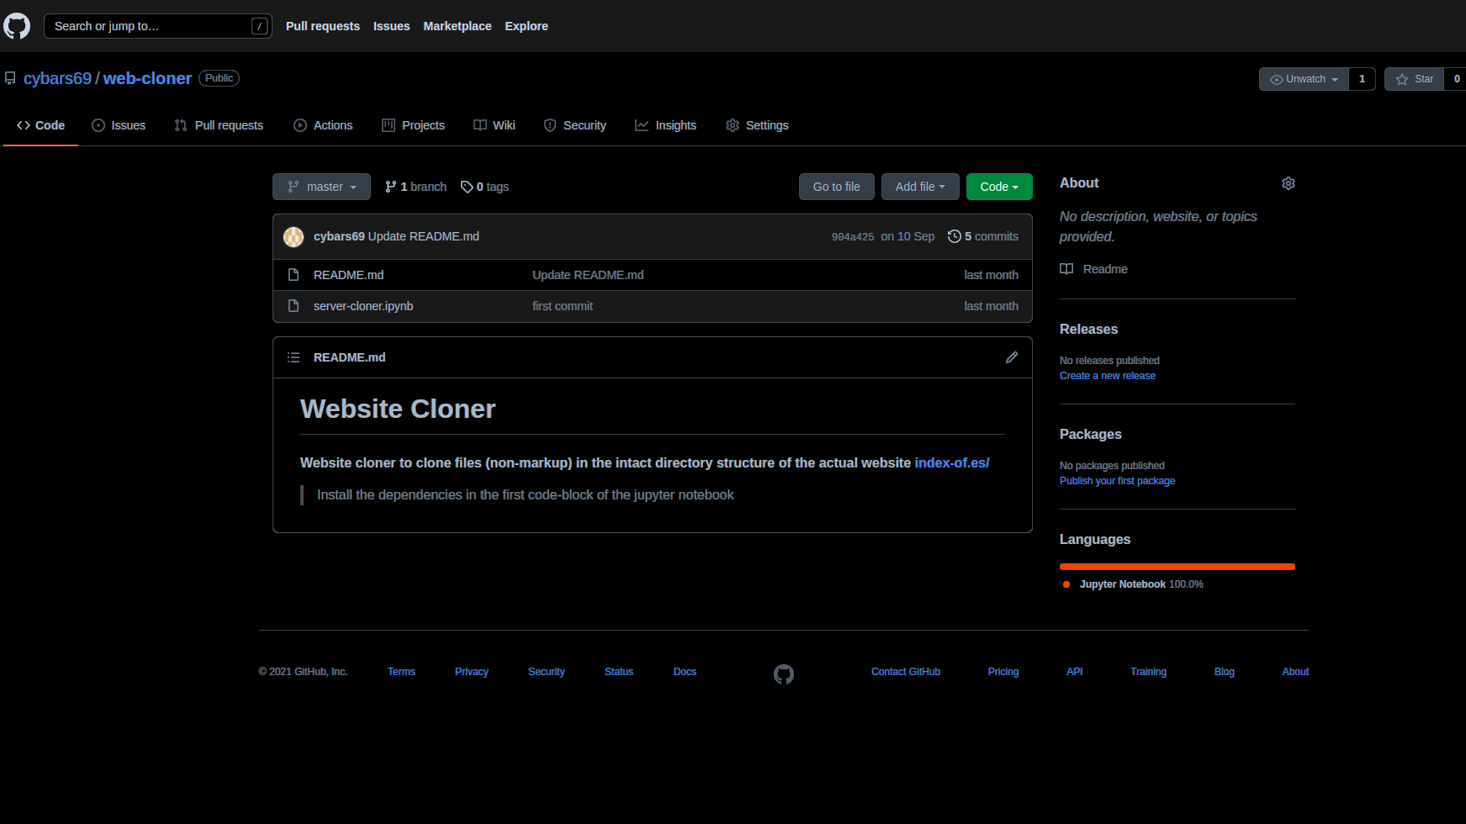Click the GitHub logo in the footer
Image resolution: width=1466 pixels, height=824 pixels.
[x=784, y=674]
